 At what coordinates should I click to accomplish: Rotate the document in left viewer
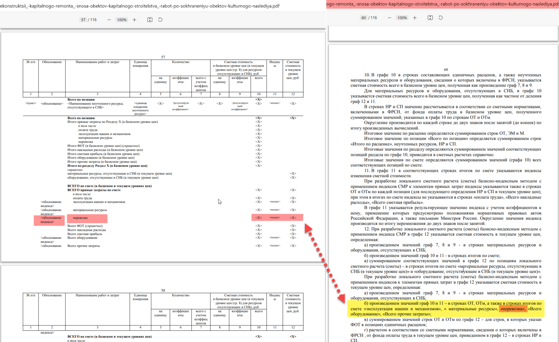160,20
